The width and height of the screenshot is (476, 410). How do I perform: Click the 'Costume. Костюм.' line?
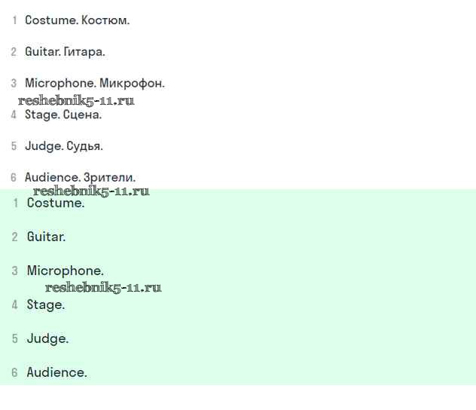(77, 20)
